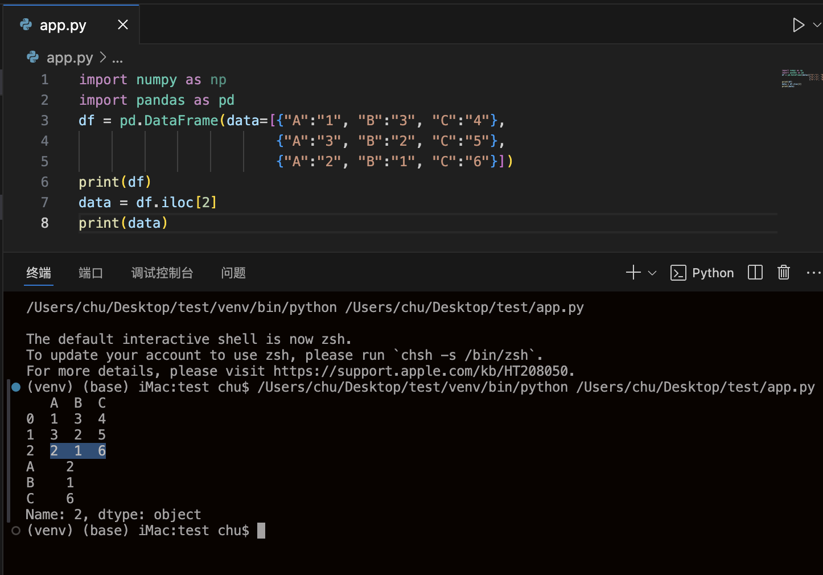Screen dimensions: 823x575
Task: Open the terminal panel more actions menu
Action: point(813,273)
